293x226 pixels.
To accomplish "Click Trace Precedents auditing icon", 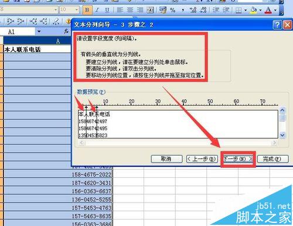I will 10,21.
